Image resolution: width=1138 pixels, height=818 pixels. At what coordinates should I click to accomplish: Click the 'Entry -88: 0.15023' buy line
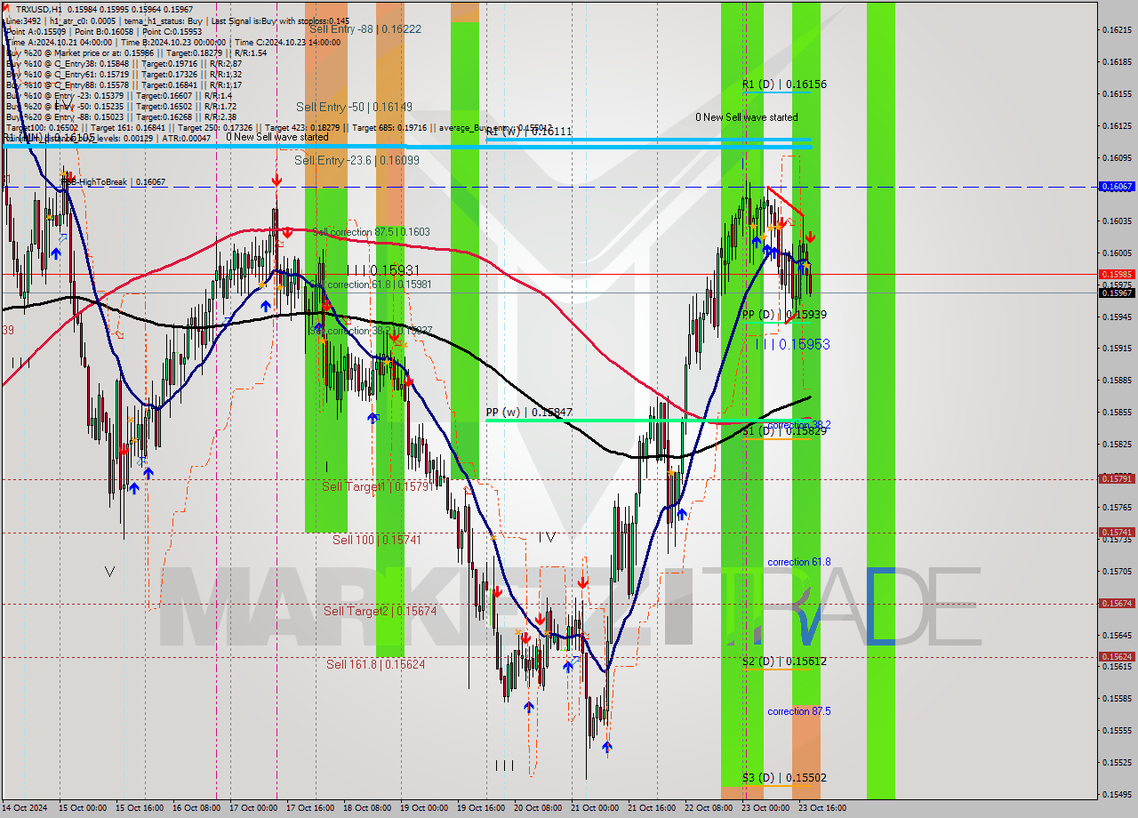[x=121, y=116]
